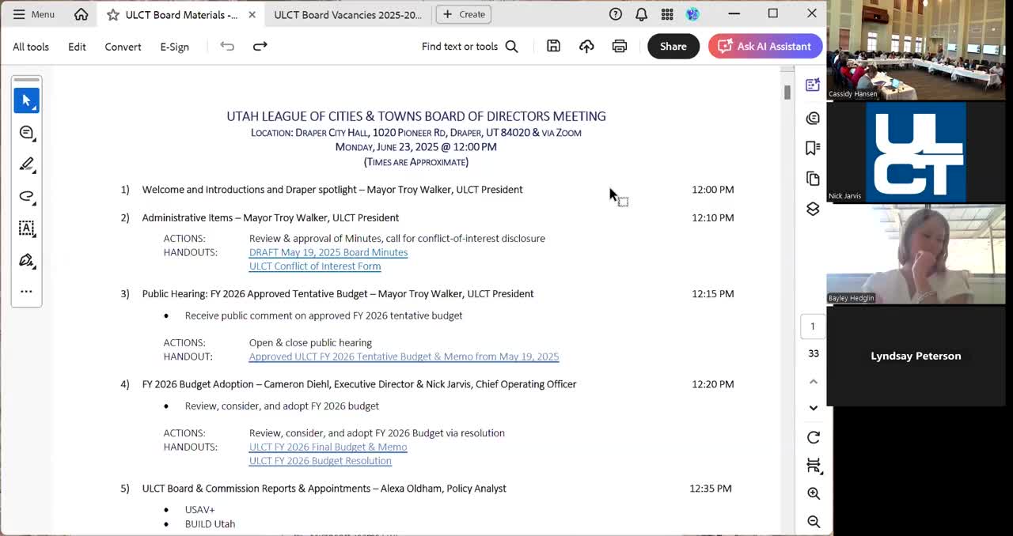Select Nick Jarvis video tile
Screen dimensions: 1013x536
click(916, 152)
